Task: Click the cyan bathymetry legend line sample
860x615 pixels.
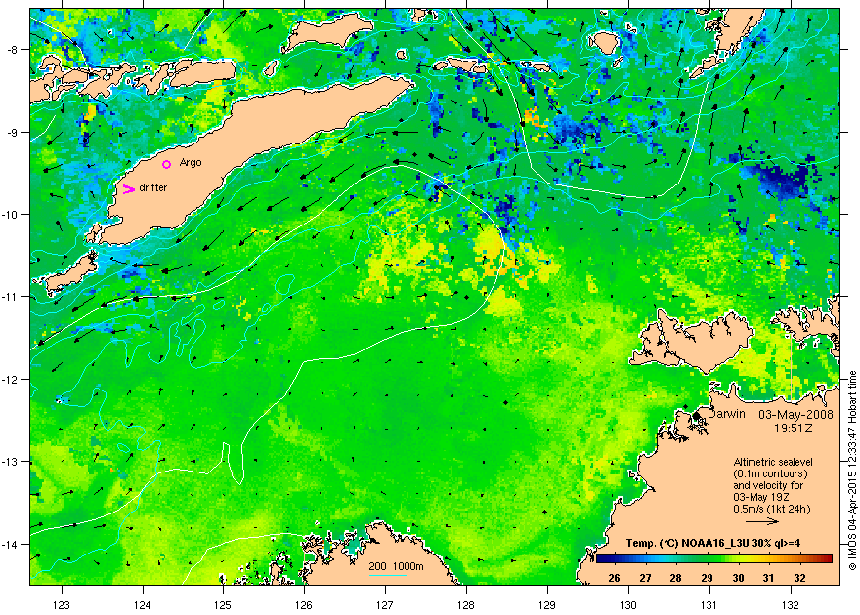Action: coord(388,574)
